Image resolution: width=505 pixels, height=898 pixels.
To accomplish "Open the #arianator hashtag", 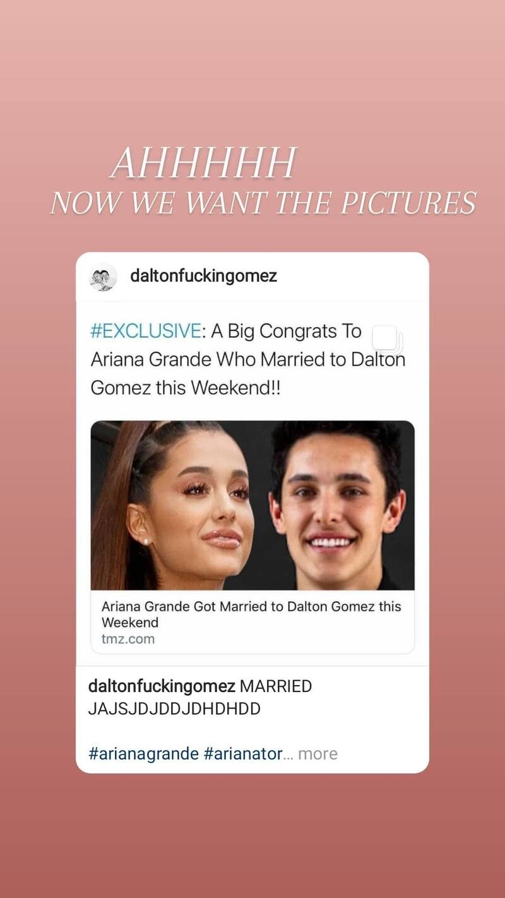I will coord(242,754).
